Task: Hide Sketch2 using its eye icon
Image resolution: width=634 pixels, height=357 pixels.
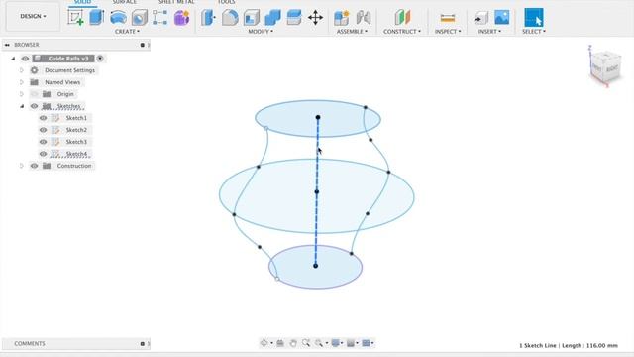Action: click(x=43, y=130)
